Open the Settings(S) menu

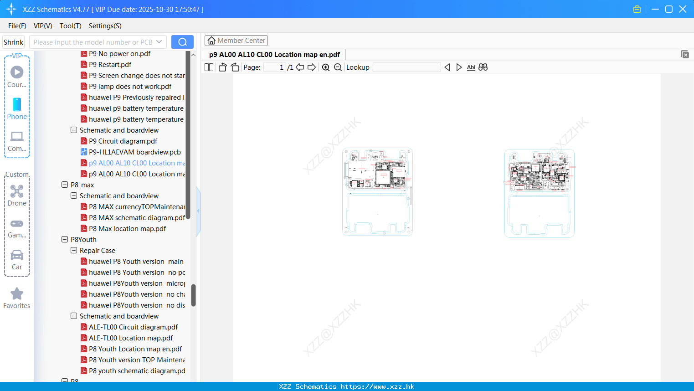(x=105, y=26)
